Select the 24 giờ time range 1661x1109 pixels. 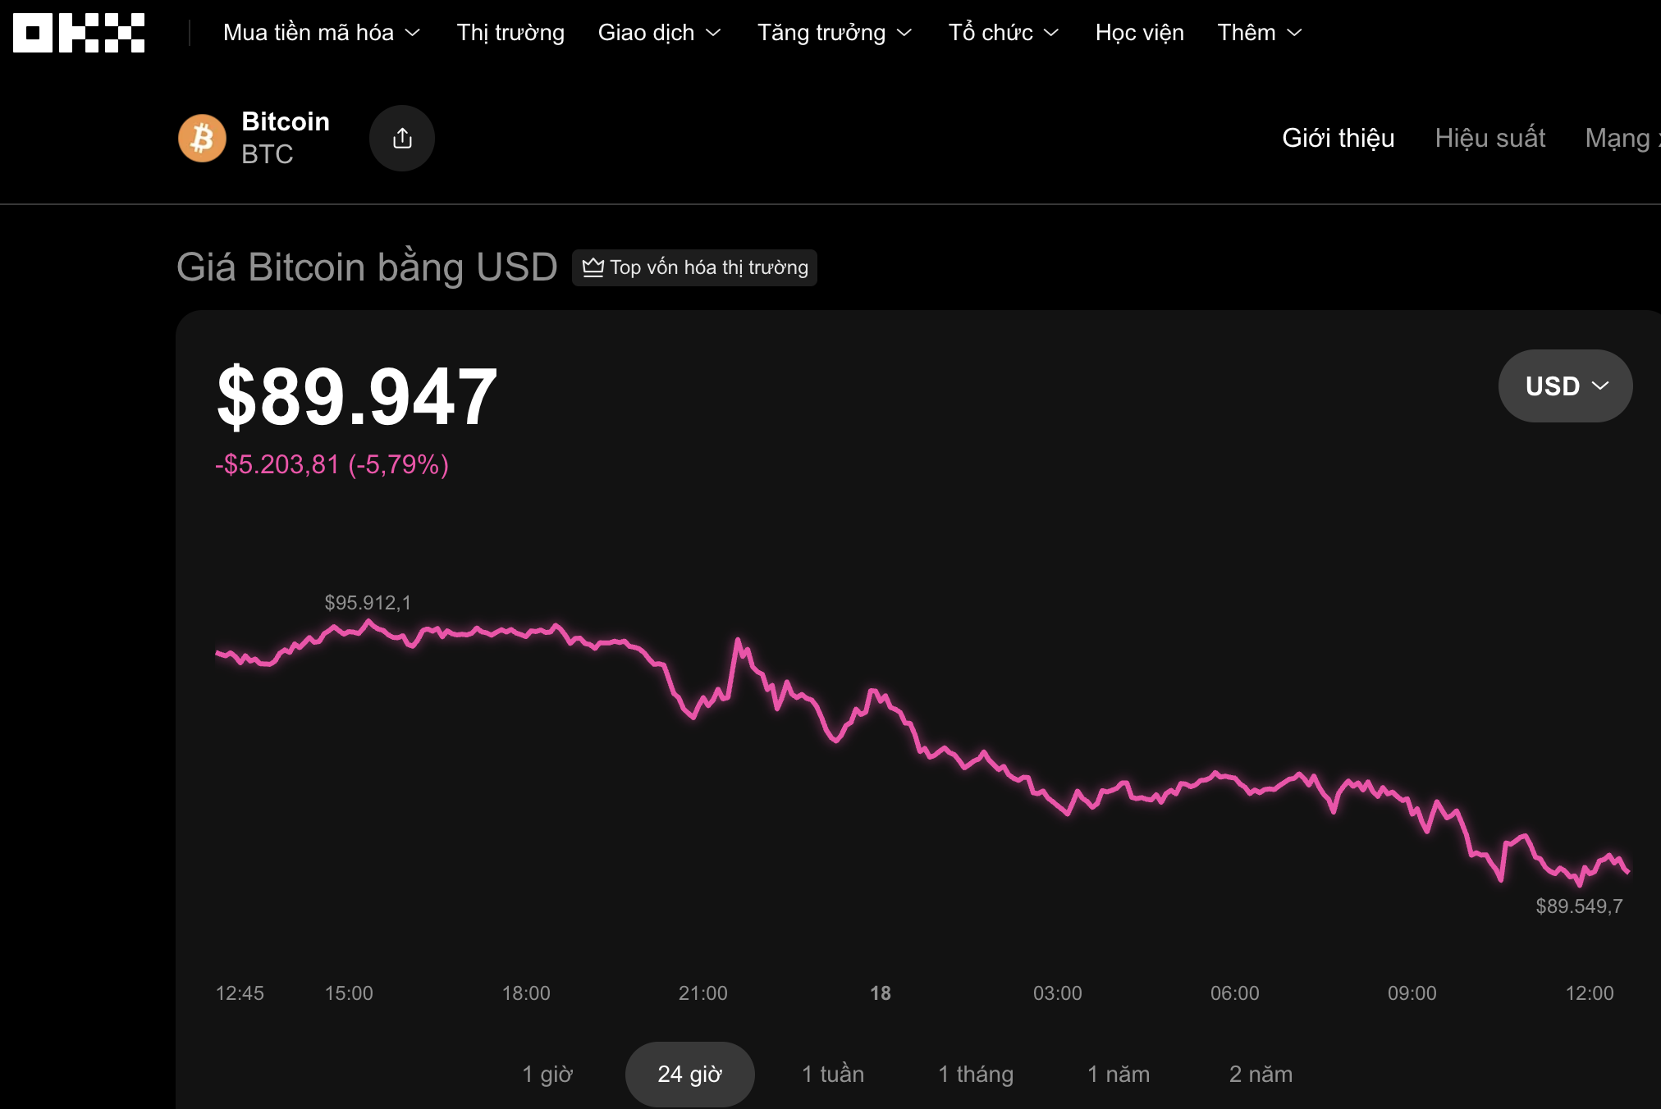coord(689,1073)
